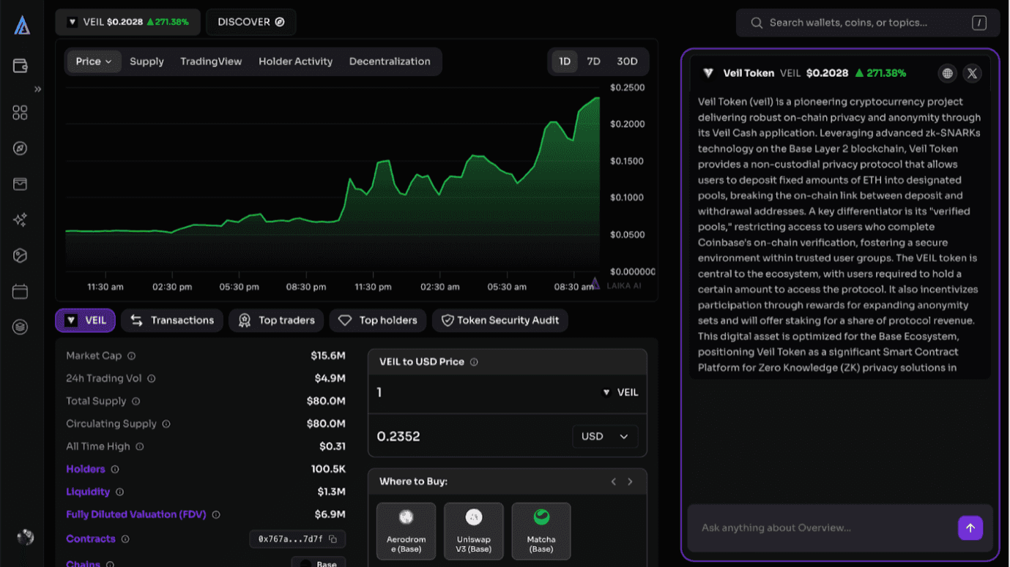
Task: Click the VEIL amount input field
Action: click(x=507, y=393)
